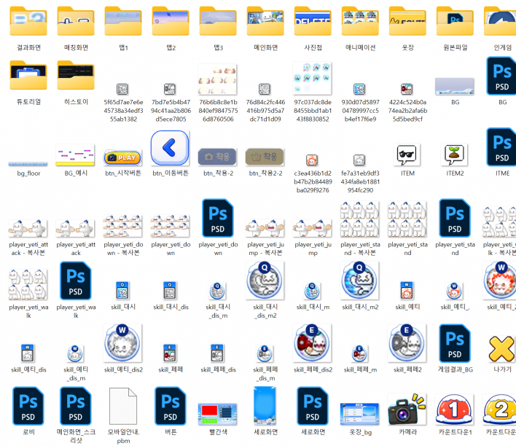Viewport: 516px width, 446px height.
Task: Select the 빨간색 image thumbnail
Action: [217, 414]
